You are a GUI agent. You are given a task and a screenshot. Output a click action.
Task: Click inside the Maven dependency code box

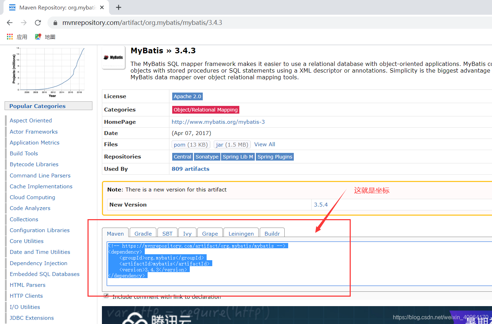click(x=299, y=264)
